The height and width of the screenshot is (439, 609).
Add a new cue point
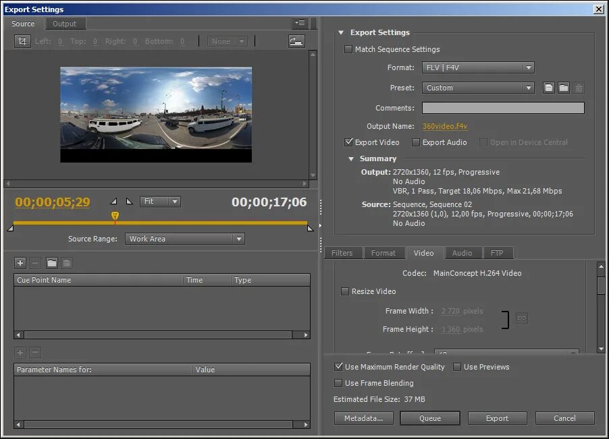pyautogui.click(x=20, y=263)
